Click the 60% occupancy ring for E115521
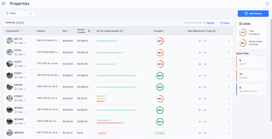 (160, 99)
